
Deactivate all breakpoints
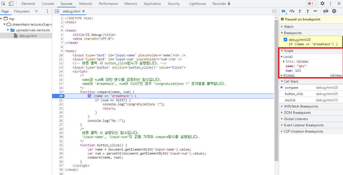coord(326,11)
